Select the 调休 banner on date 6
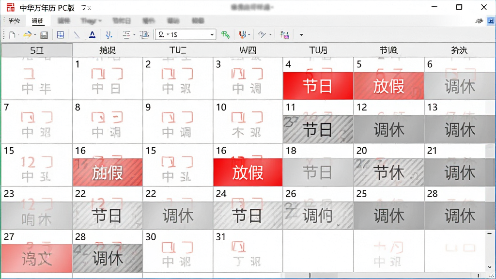Viewport: 496px width, 279px height. tap(460, 86)
